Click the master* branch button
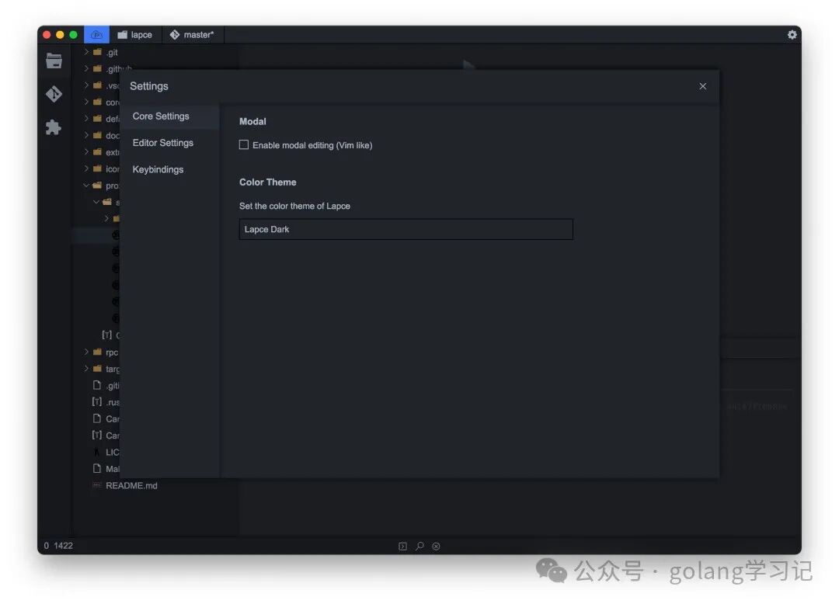Viewport: 839px width, 604px height. pos(192,35)
